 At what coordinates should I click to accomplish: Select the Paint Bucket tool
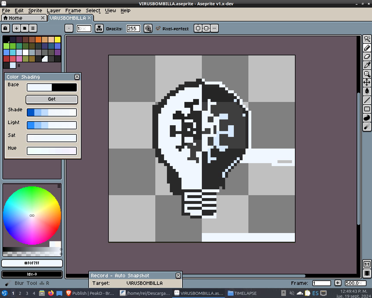367,91
